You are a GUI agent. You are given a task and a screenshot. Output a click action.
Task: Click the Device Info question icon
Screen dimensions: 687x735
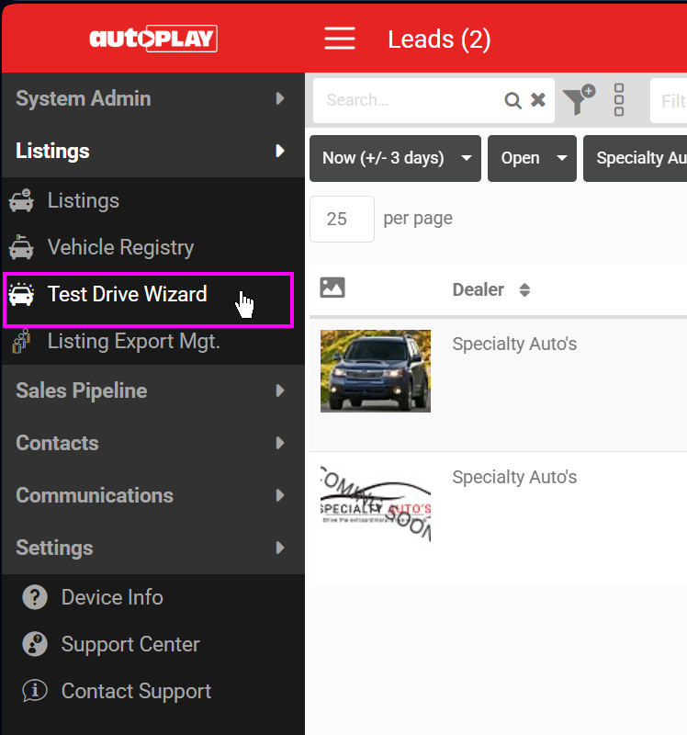pos(35,597)
